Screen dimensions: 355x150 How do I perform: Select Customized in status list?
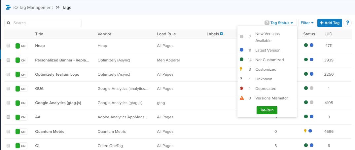click(x=266, y=69)
